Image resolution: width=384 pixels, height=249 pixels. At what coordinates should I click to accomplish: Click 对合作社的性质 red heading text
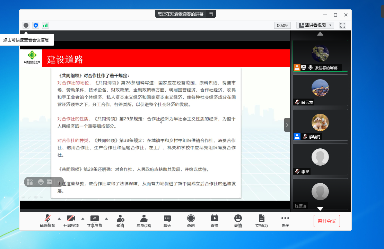point(73,119)
